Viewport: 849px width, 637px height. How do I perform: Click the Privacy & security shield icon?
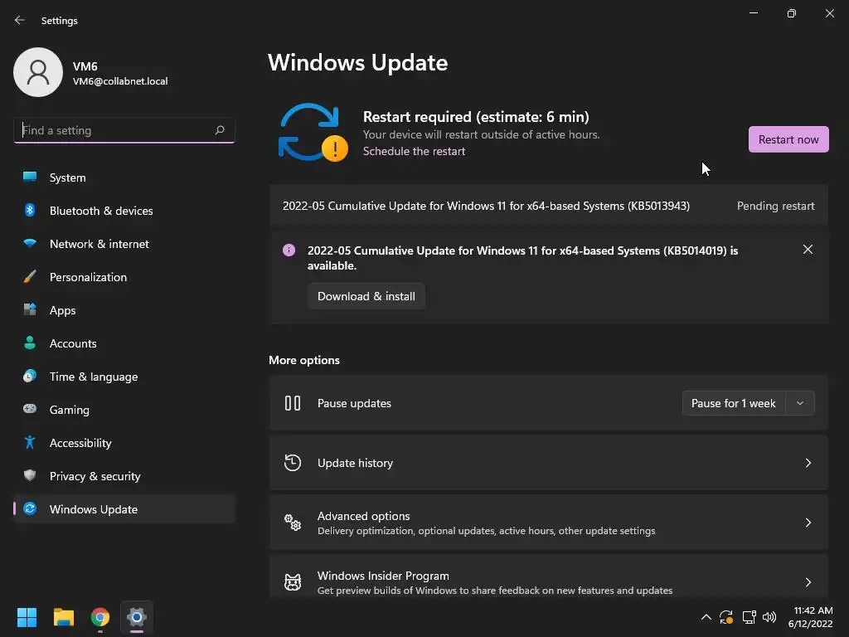[x=30, y=476]
